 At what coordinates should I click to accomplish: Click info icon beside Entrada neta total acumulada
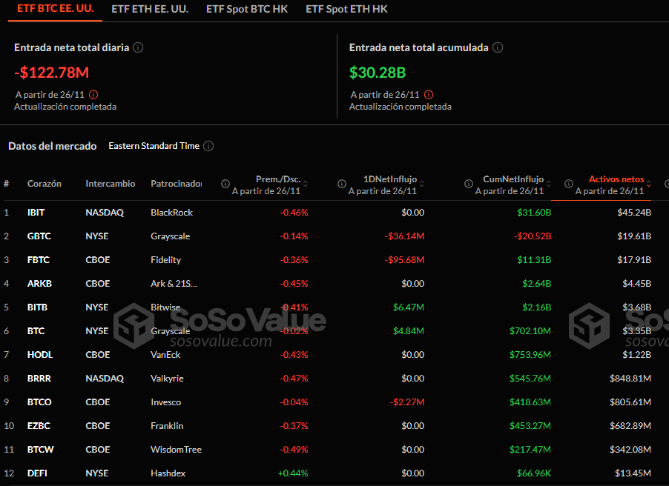(498, 47)
